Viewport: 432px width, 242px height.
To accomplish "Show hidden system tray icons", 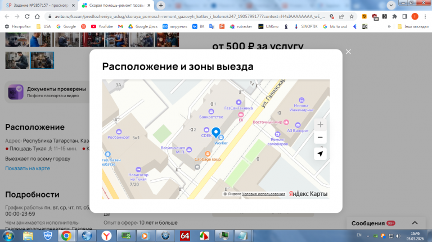I will pos(368,236).
